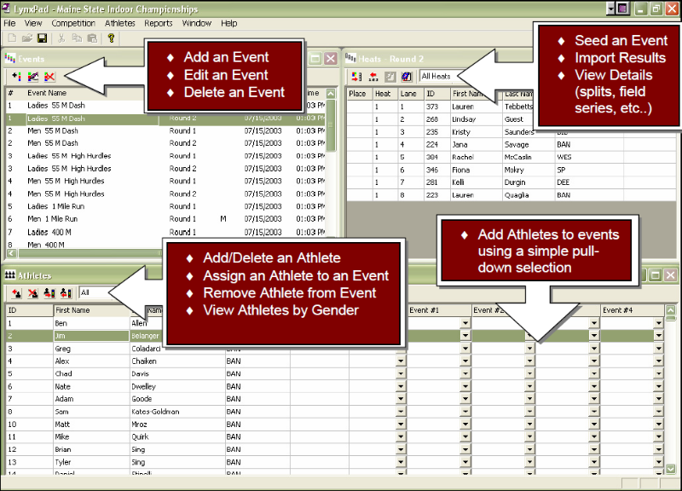This screenshot has height=491, width=682.
Task: Click the Add Athlete icon in Athletes toolbar
Action: tap(17, 292)
